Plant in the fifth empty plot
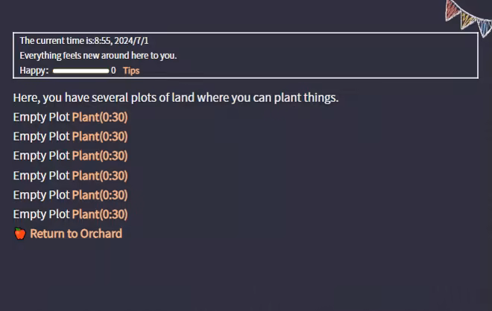 tap(100, 195)
